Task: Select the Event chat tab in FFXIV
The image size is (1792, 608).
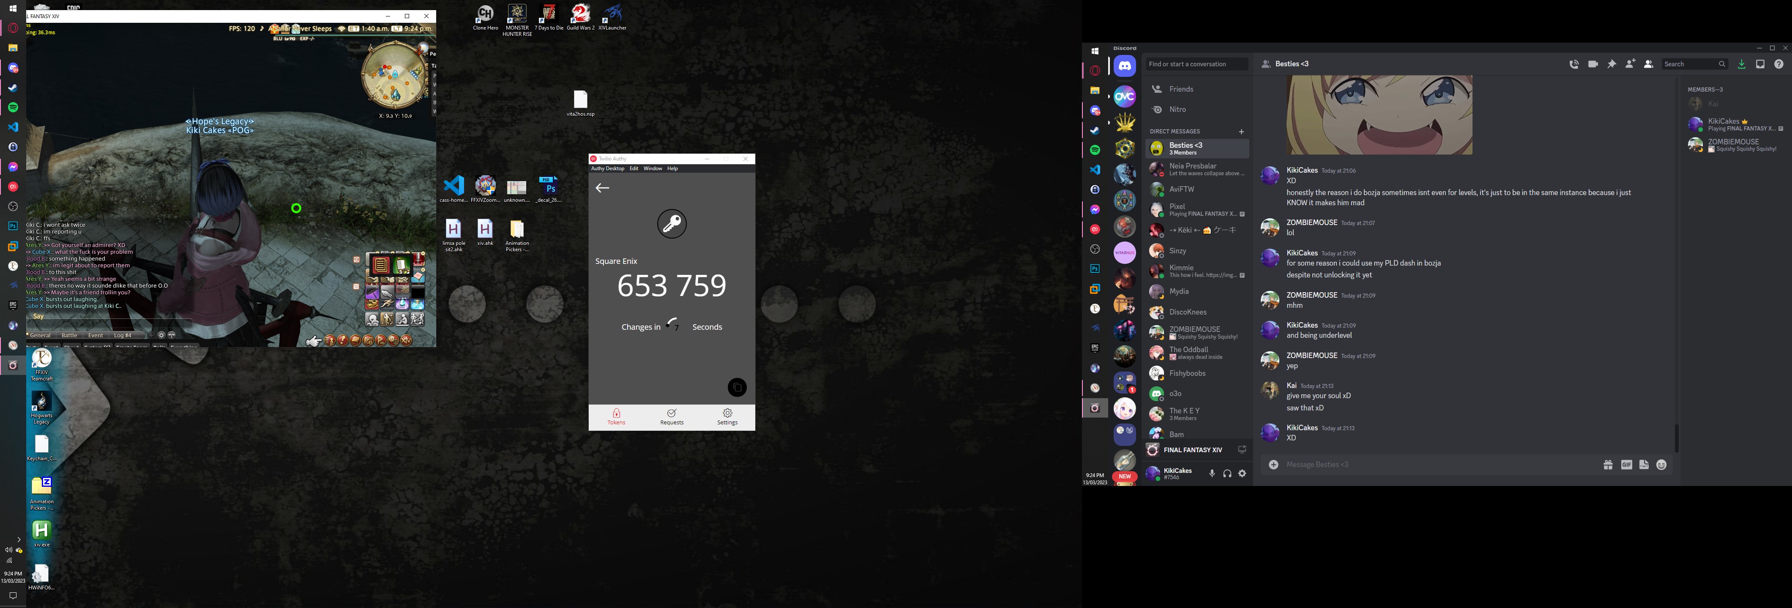Action: tap(95, 335)
